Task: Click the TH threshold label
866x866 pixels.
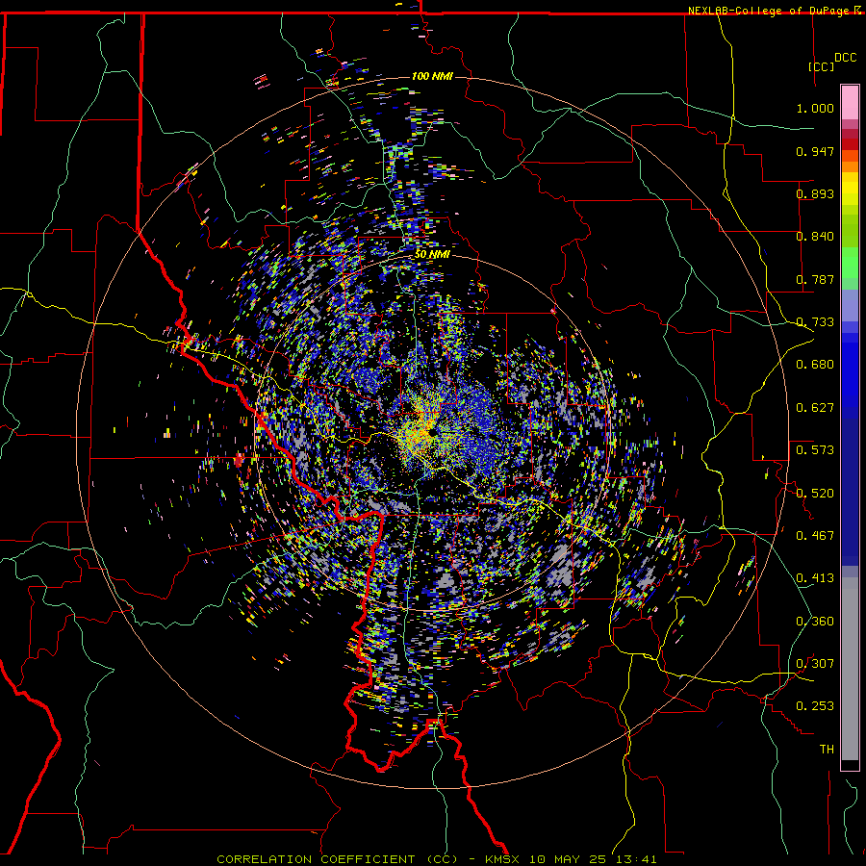Action: pyautogui.click(x=827, y=749)
